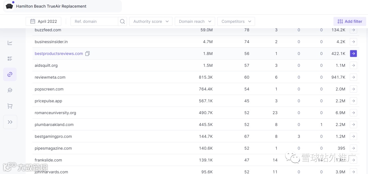Click the search magnifier icon

pos(122,21)
